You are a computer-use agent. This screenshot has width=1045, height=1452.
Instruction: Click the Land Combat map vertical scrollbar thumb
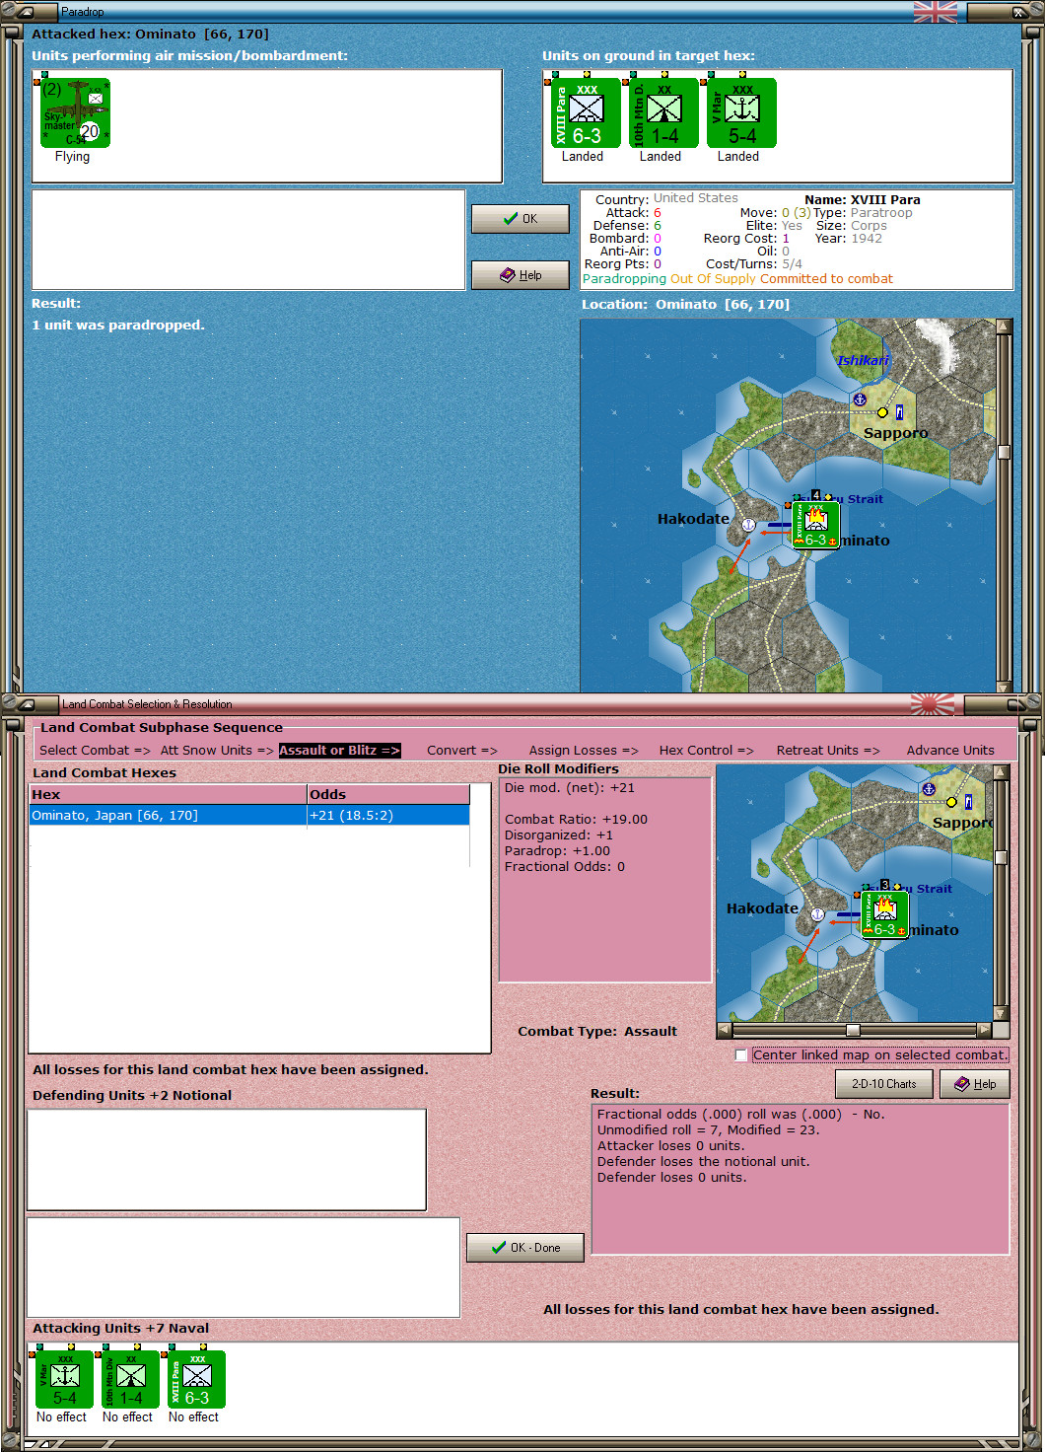pyautogui.click(x=1001, y=857)
